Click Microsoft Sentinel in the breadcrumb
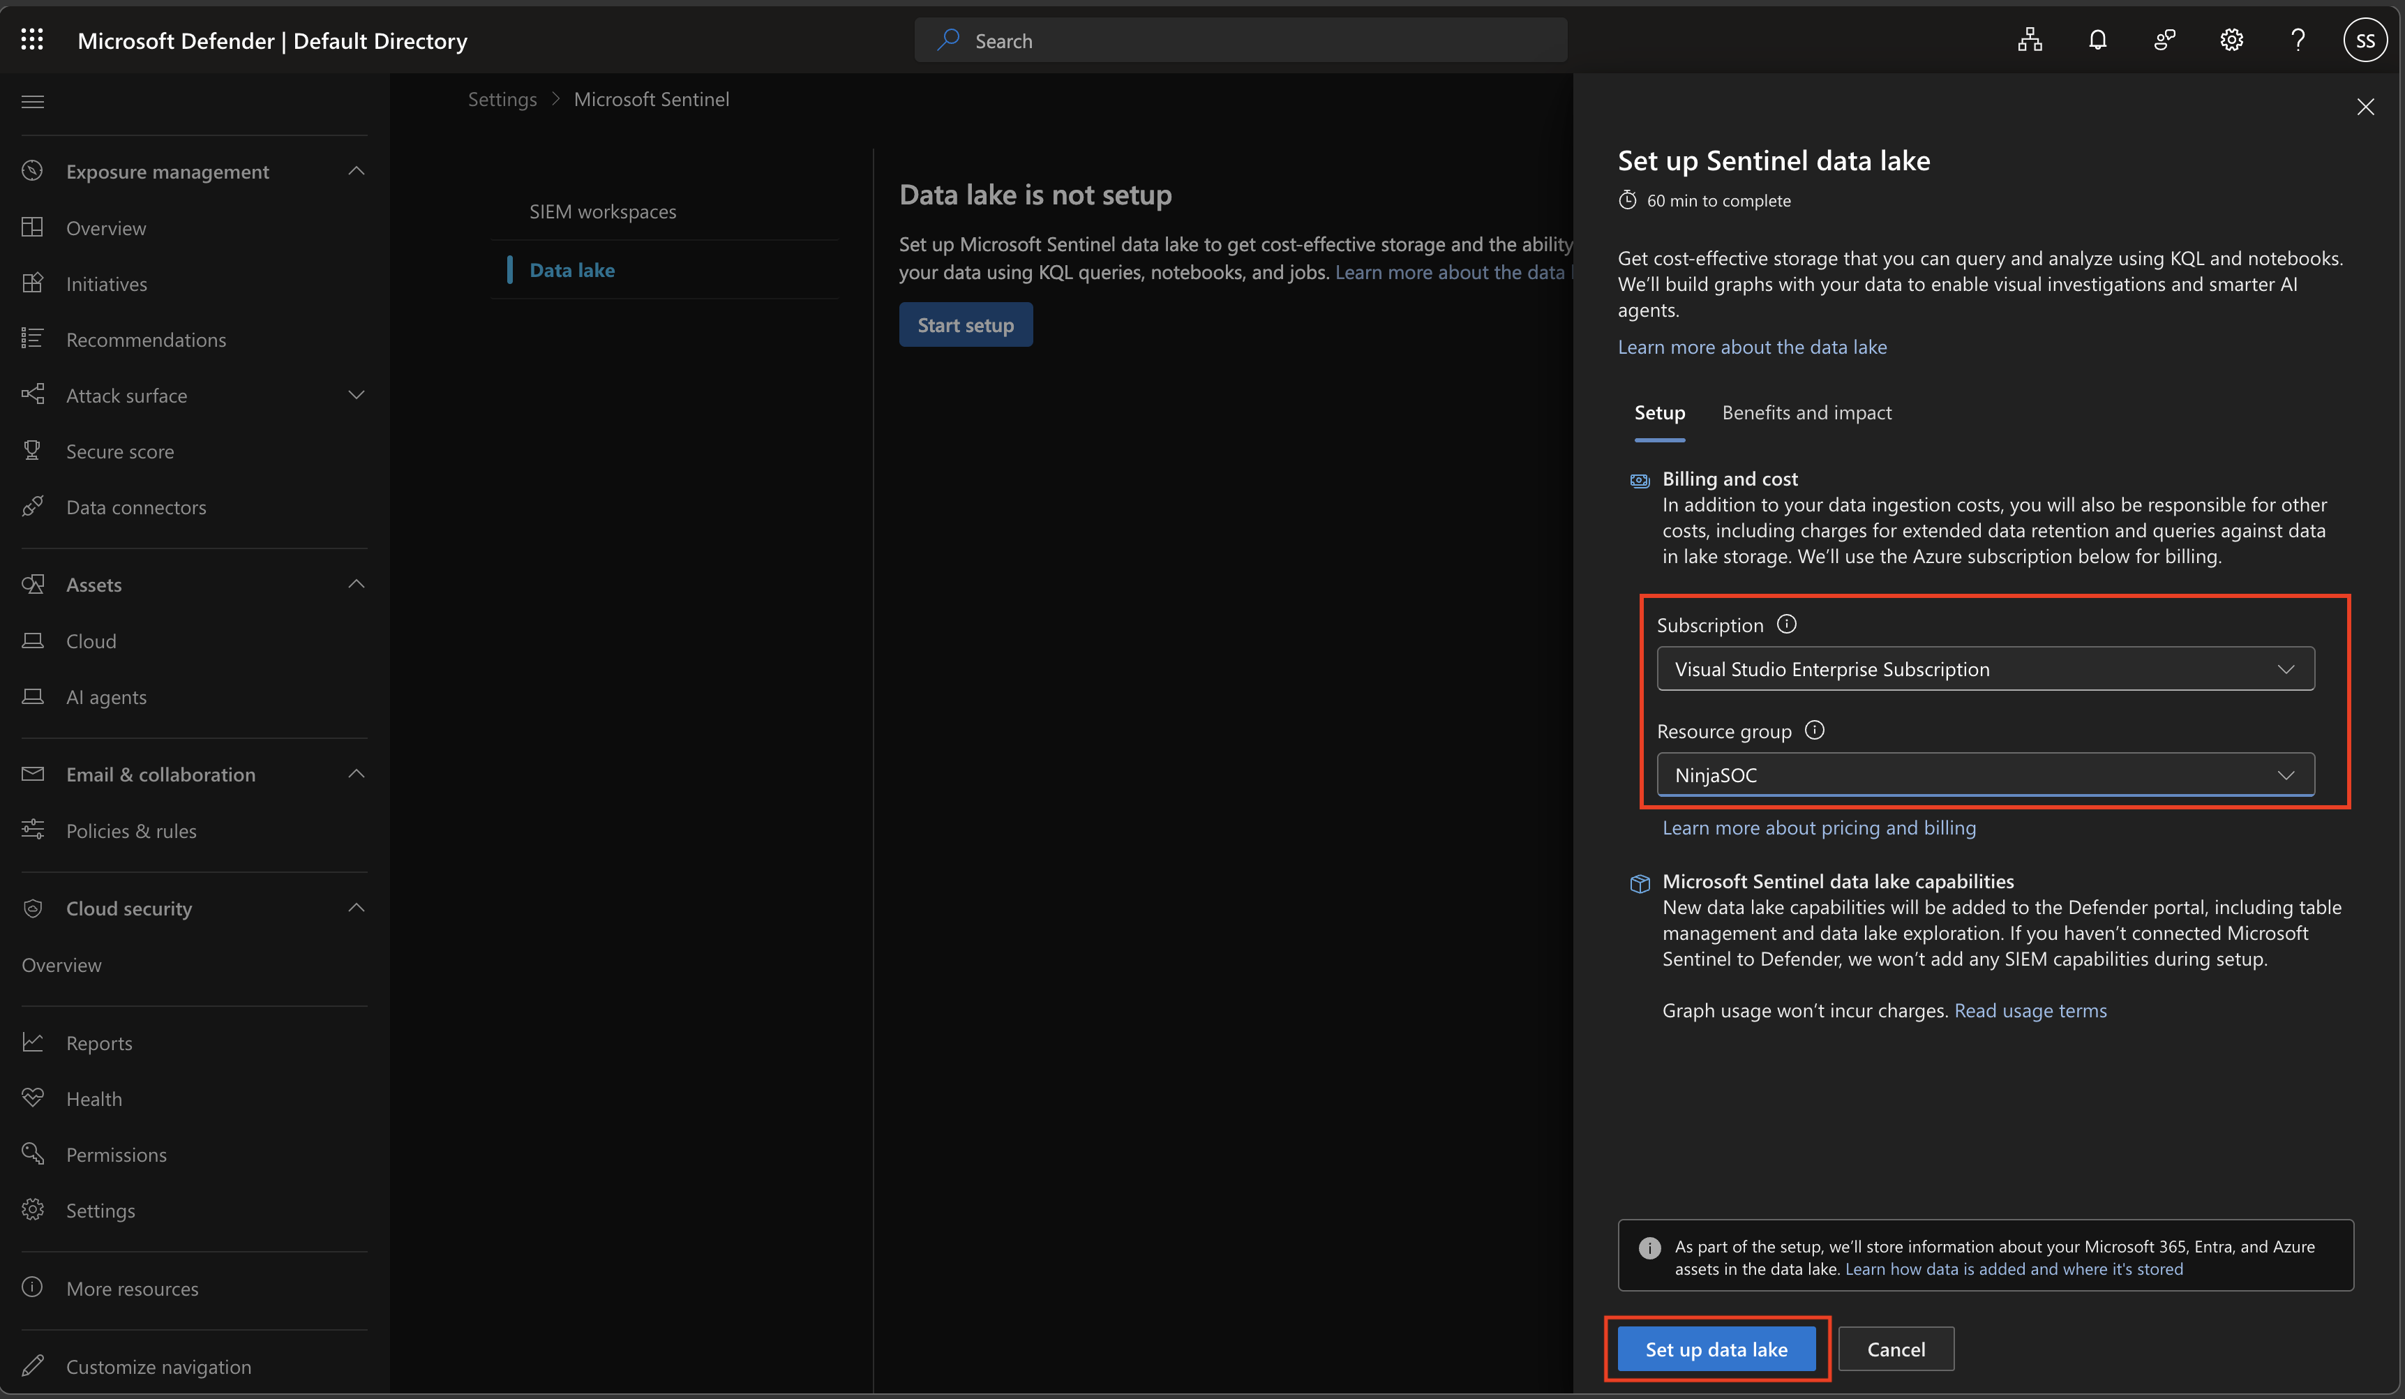 [x=651, y=99]
